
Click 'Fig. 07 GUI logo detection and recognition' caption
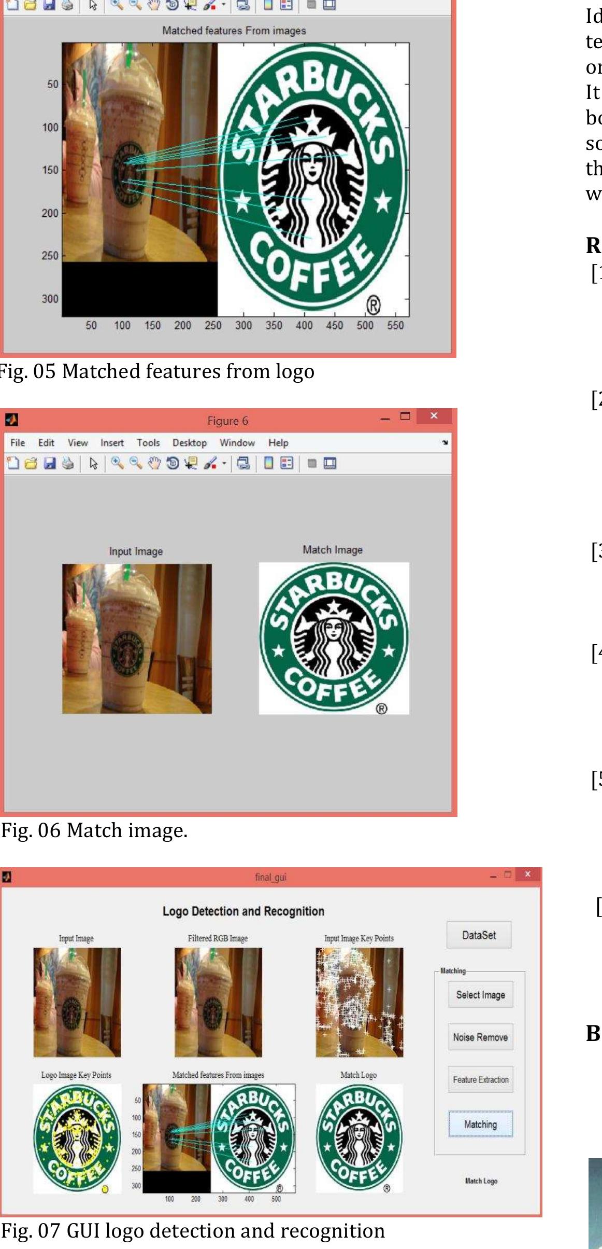coord(193,1230)
